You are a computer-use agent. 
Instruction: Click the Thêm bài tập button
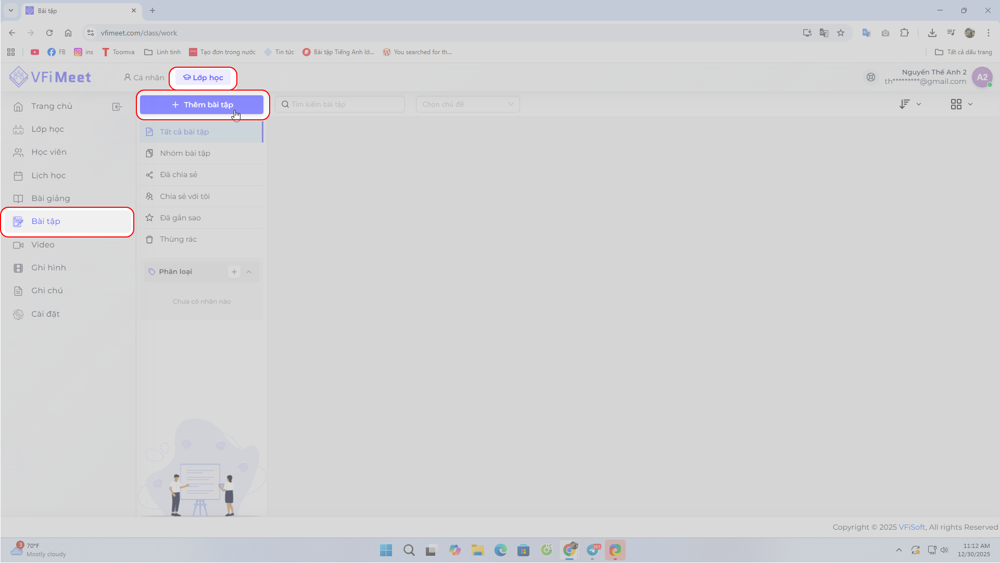pyautogui.click(x=202, y=105)
